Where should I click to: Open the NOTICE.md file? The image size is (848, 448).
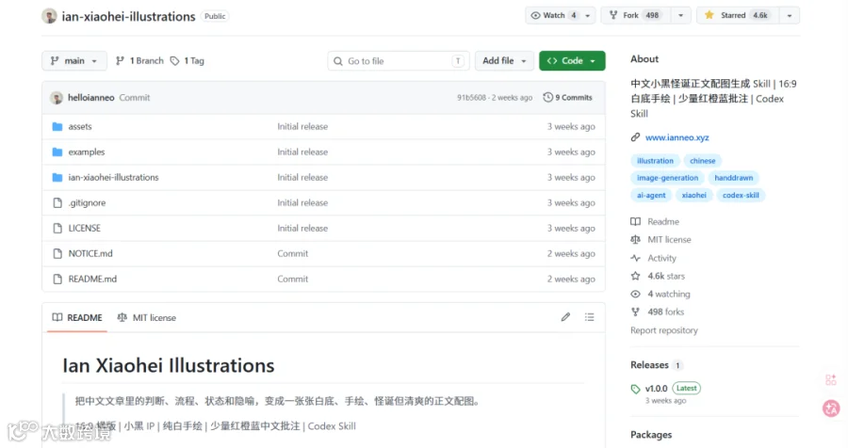[x=90, y=253]
